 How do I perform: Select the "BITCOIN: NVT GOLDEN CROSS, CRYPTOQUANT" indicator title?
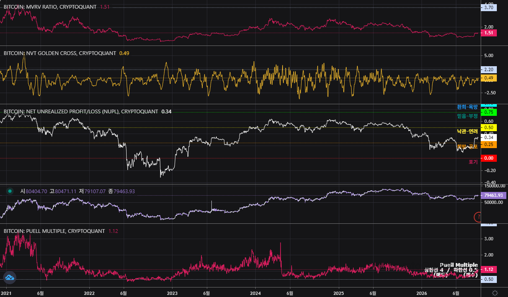[60, 53]
